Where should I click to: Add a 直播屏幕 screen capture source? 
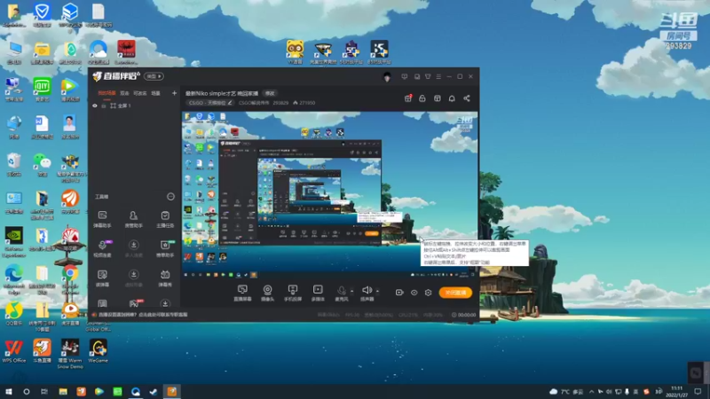point(242,293)
